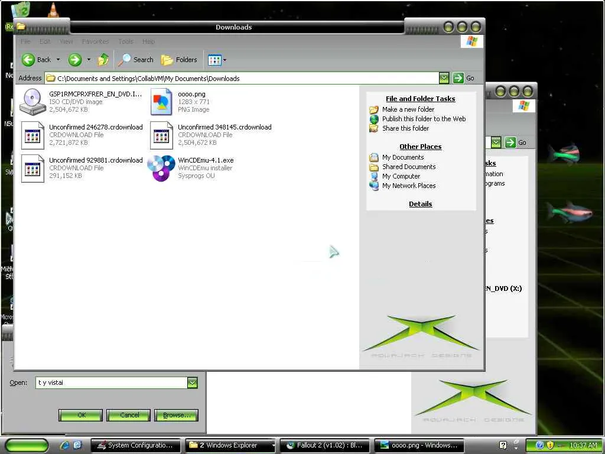605x454 pixels.
Task: Collapse the Other Places header
Action: point(420,147)
